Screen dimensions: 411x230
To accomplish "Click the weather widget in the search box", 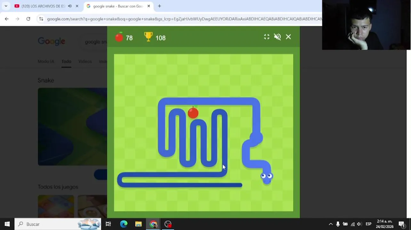I will [89, 224].
